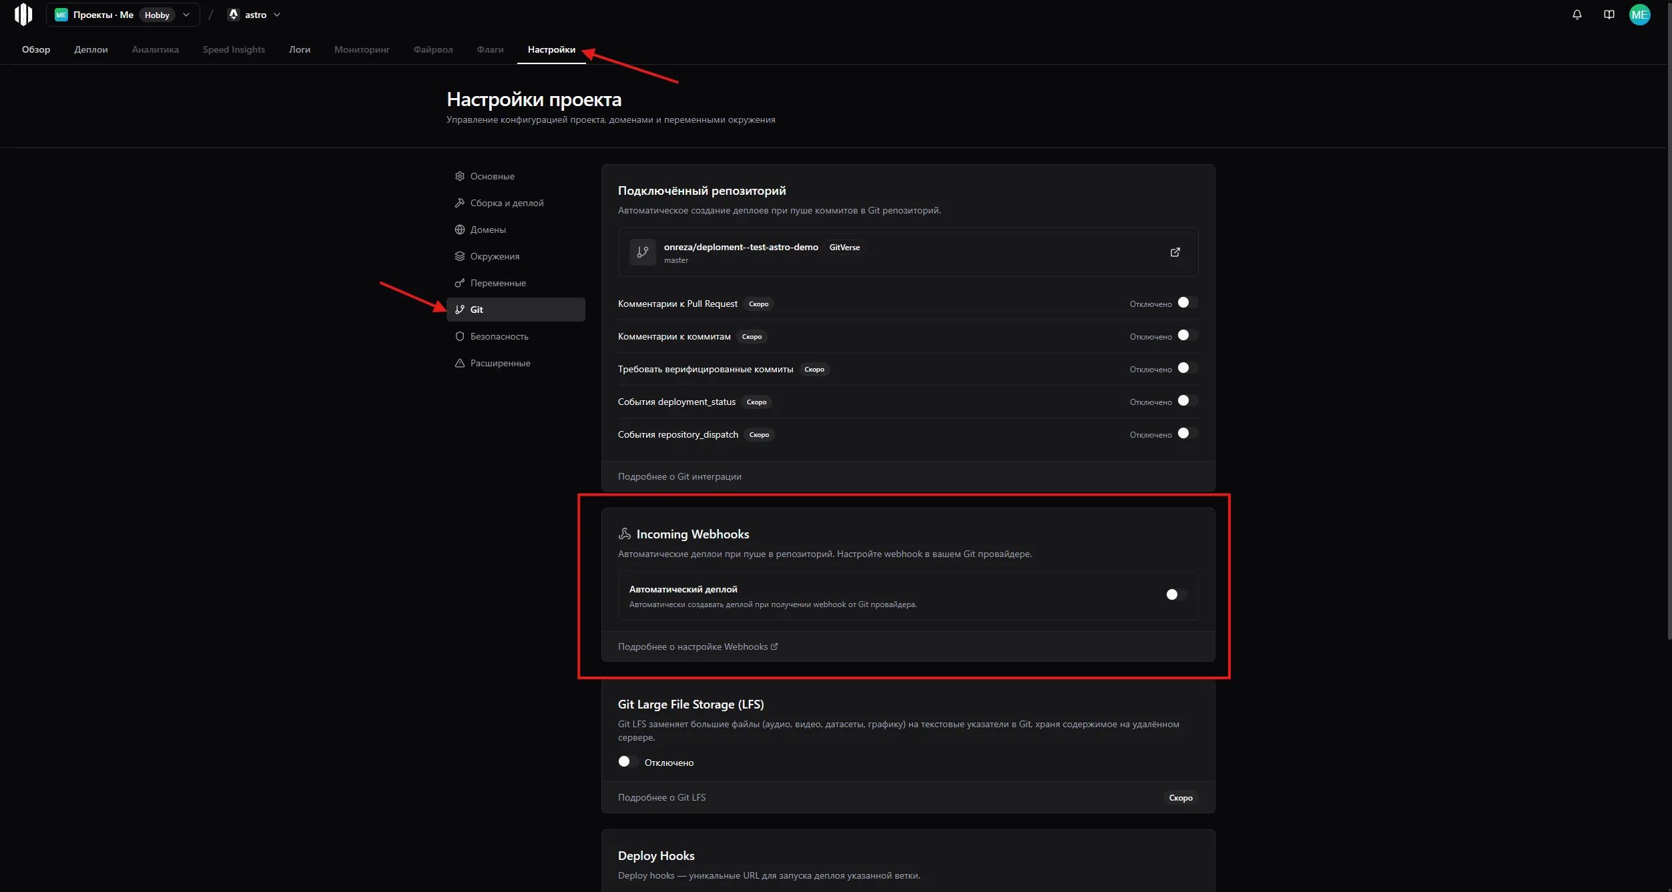Select the Git section in the sidebar
This screenshot has width=1672, height=892.
tap(478, 309)
